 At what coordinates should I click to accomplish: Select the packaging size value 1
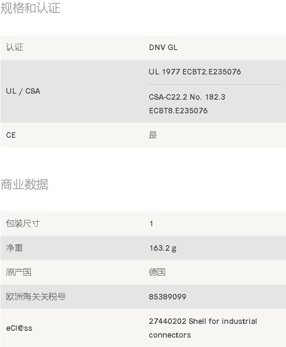pyautogui.click(x=151, y=224)
